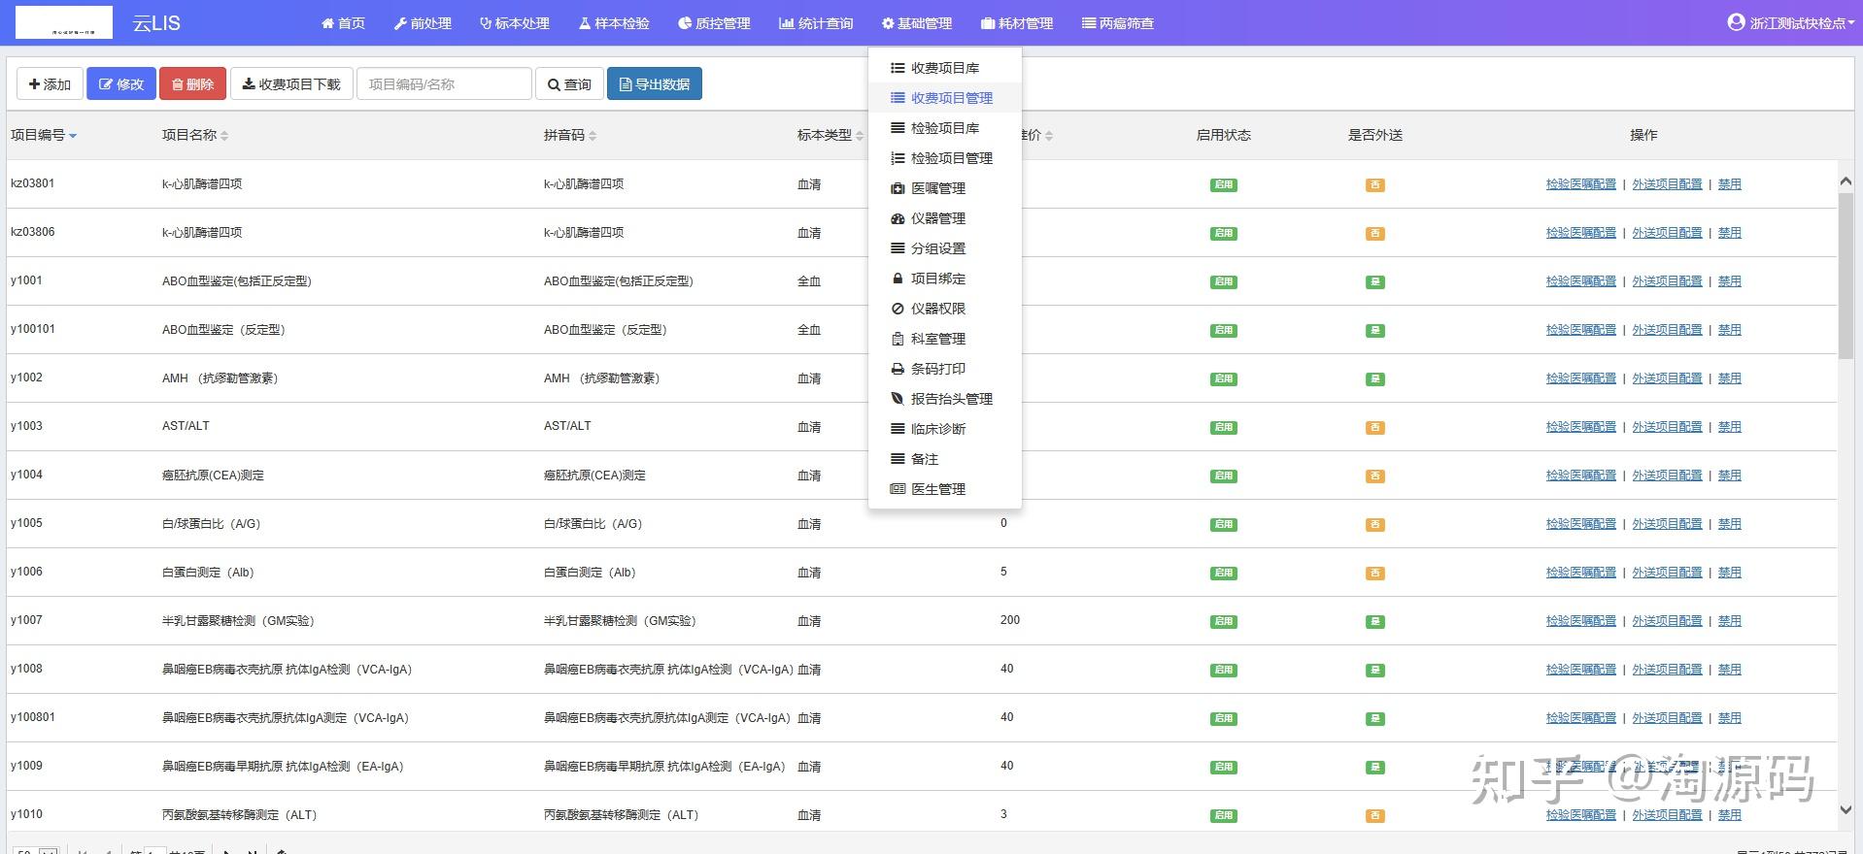Screen dimensions: 1863x854
Task: Click the 查询 search button
Action: [569, 84]
